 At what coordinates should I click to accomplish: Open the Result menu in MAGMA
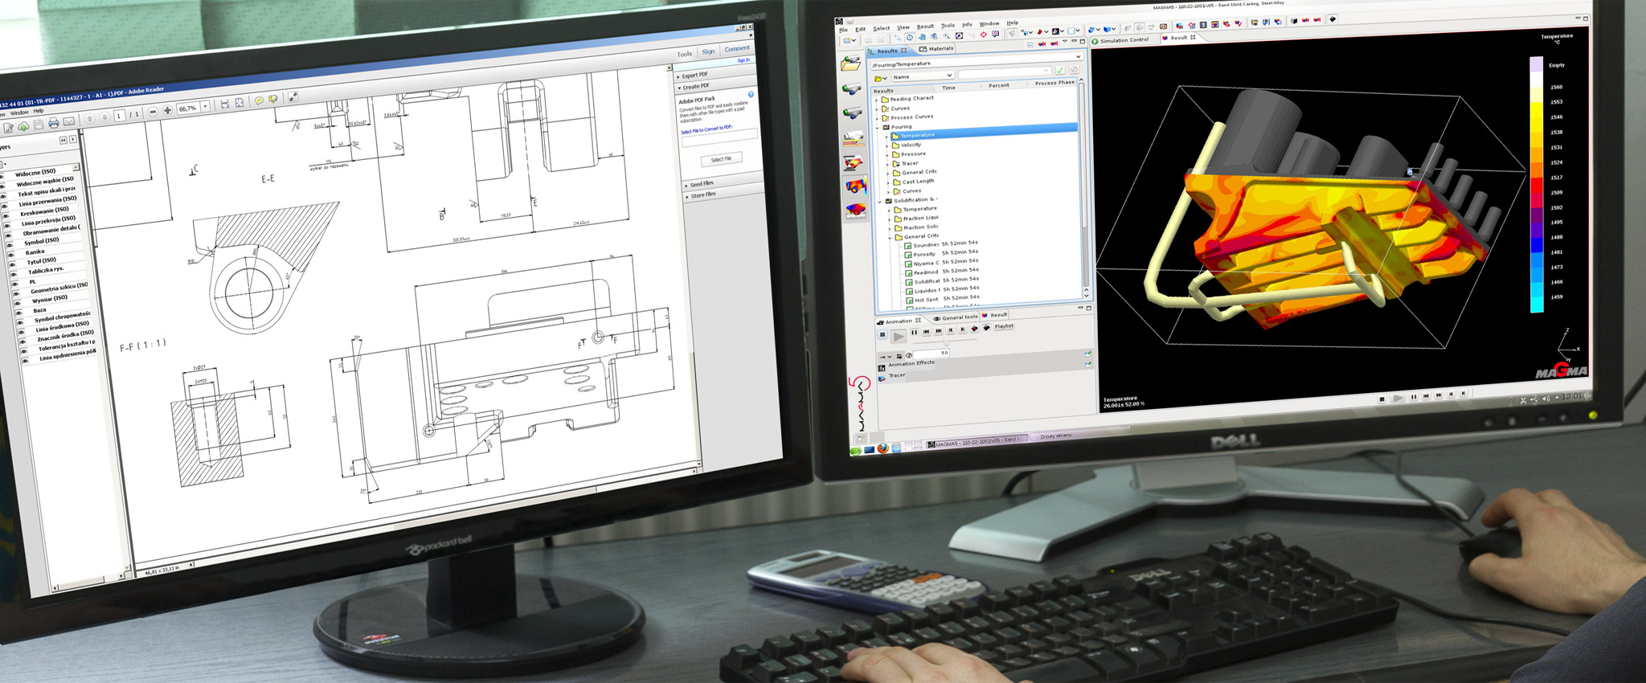[x=925, y=27]
